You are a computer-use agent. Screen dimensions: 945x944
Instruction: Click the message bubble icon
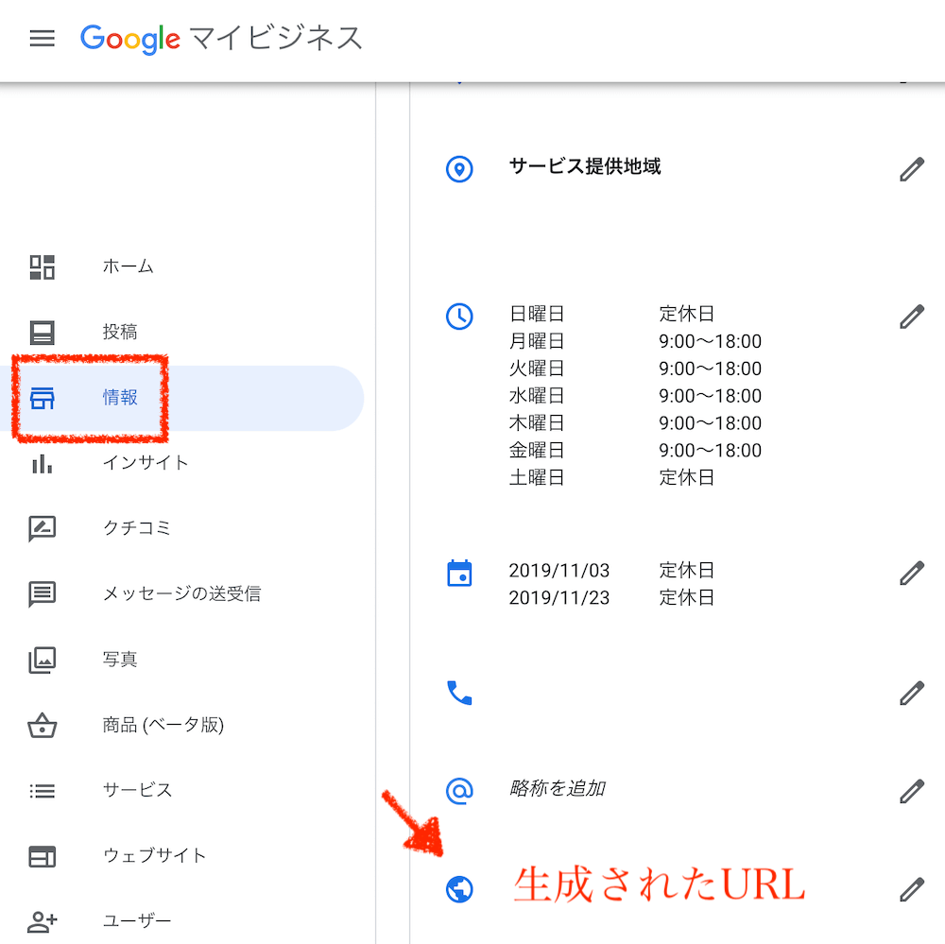coord(43,594)
